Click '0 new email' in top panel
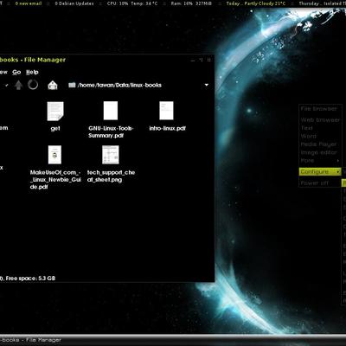This screenshot has width=346, height=346. coord(29,3)
